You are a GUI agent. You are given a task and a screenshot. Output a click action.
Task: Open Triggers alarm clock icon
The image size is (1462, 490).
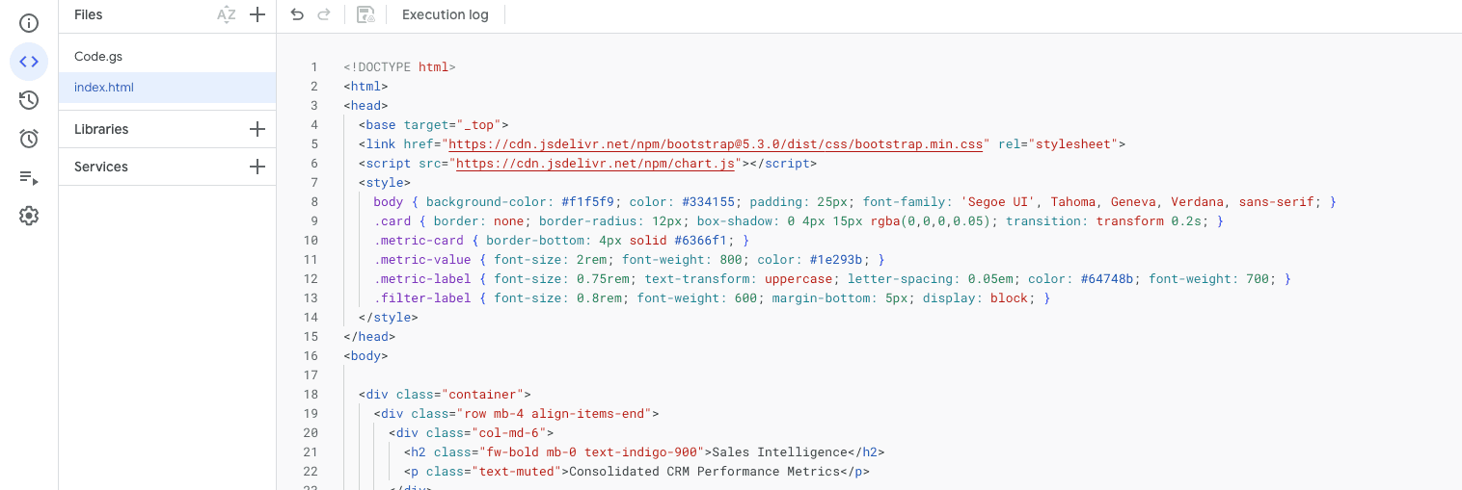pos(29,139)
